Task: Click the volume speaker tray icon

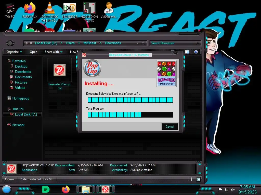Action: (233, 189)
